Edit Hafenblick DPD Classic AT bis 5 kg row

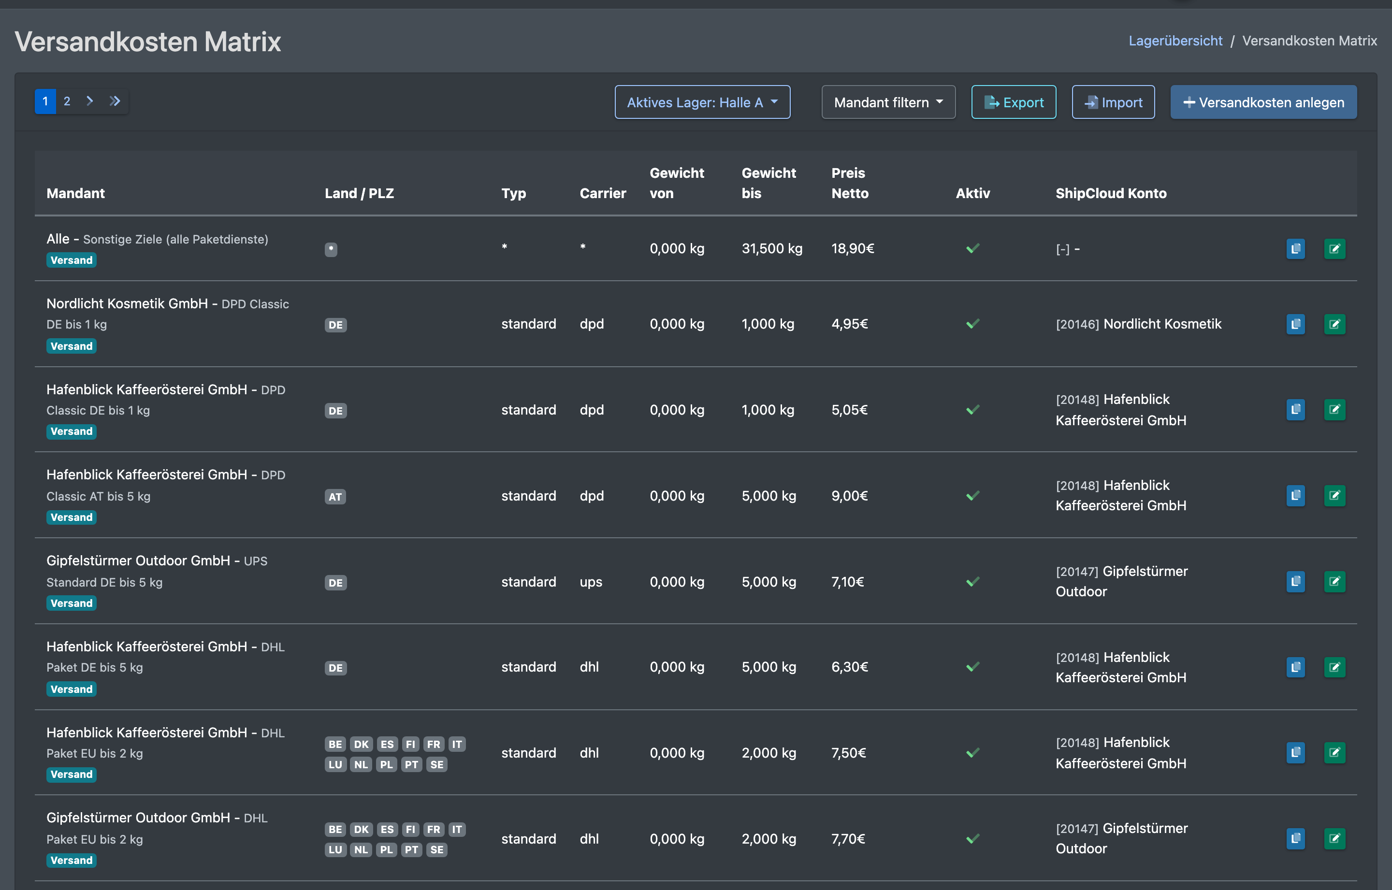click(1334, 495)
